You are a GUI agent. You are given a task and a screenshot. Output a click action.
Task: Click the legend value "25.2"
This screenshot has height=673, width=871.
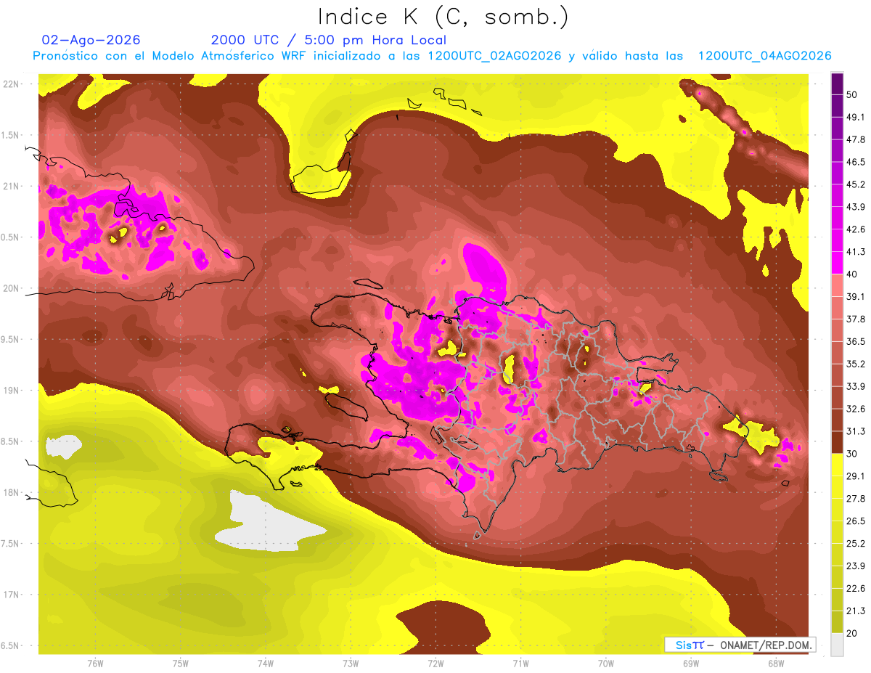[855, 543]
